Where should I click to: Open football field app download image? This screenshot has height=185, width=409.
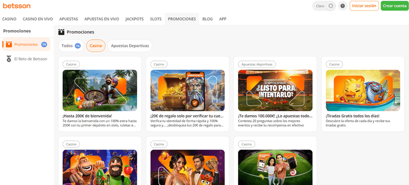click(x=275, y=167)
